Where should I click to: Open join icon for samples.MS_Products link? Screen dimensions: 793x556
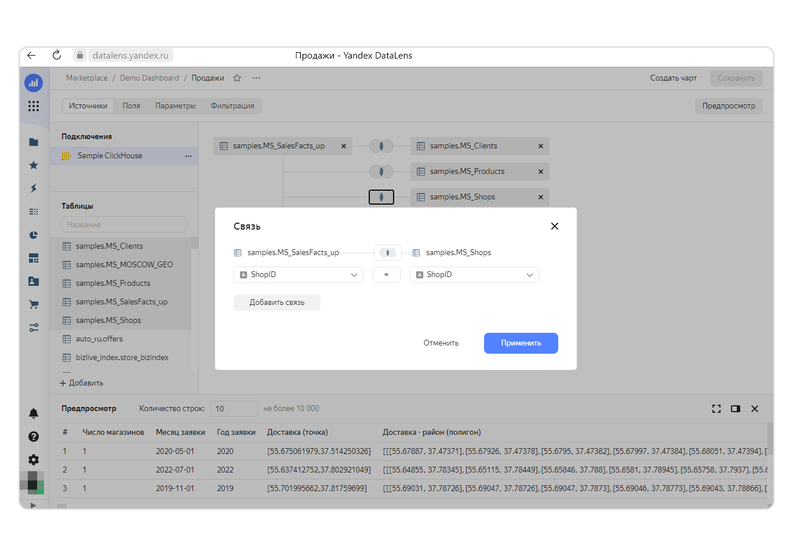(x=381, y=172)
